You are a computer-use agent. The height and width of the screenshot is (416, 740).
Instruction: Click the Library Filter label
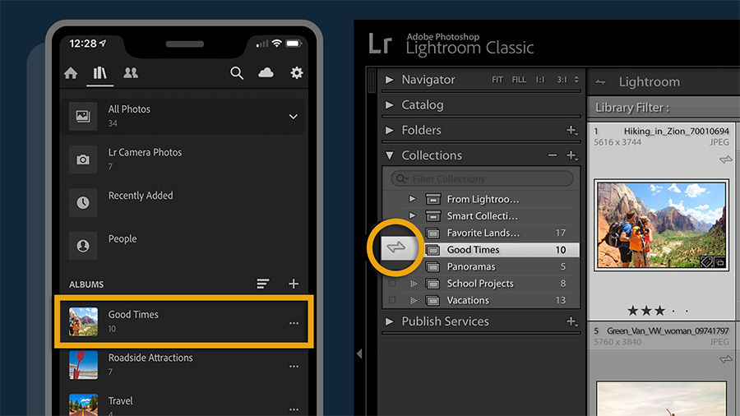(x=632, y=108)
